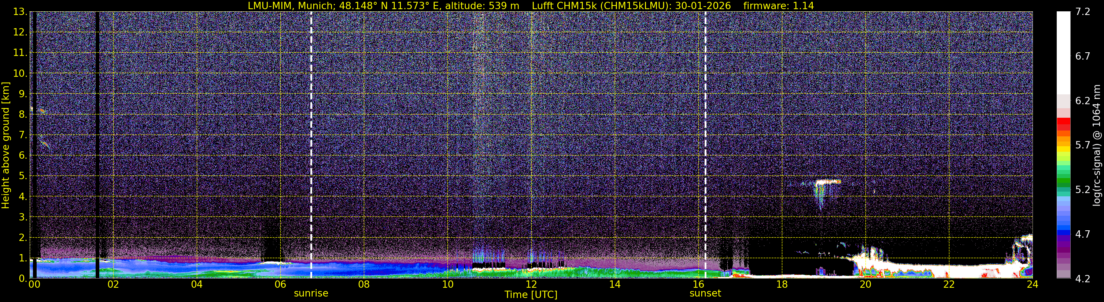1104x302 pixels.
Task: Click the '06' time tick label
Action: pyautogui.click(x=280, y=284)
